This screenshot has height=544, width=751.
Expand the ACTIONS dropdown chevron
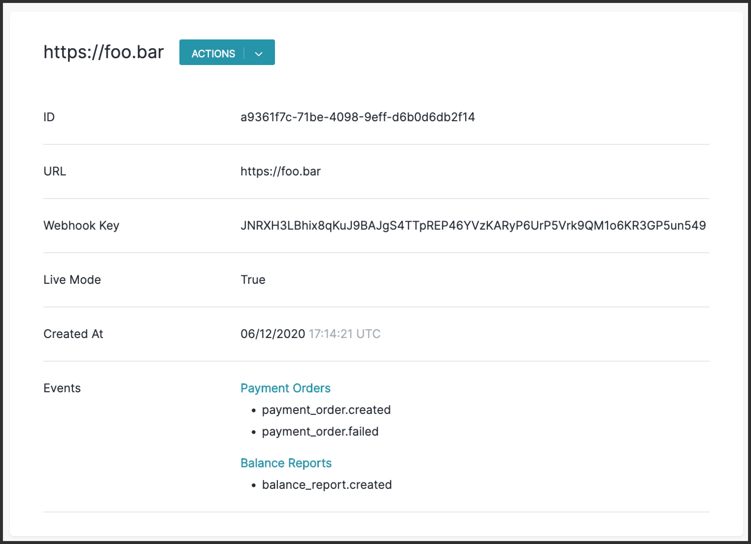click(259, 54)
